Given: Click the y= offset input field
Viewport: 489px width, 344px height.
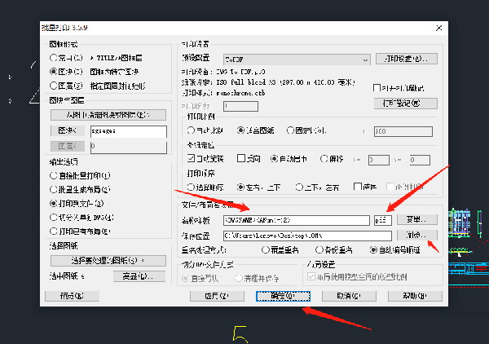Looking at the screenshot, I should [420, 160].
